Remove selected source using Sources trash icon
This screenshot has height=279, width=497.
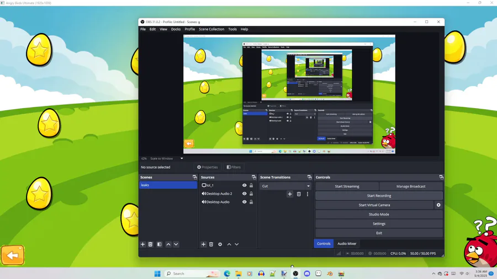click(x=211, y=244)
